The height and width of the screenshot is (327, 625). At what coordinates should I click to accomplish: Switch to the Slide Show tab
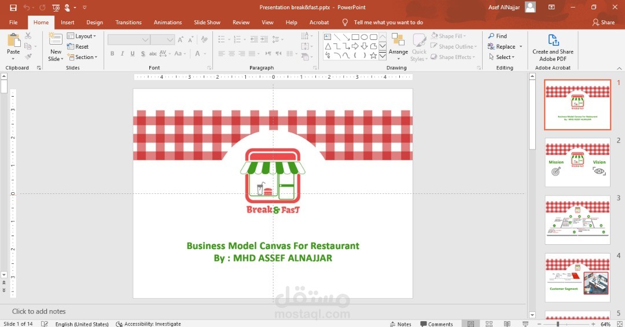pyautogui.click(x=207, y=23)
